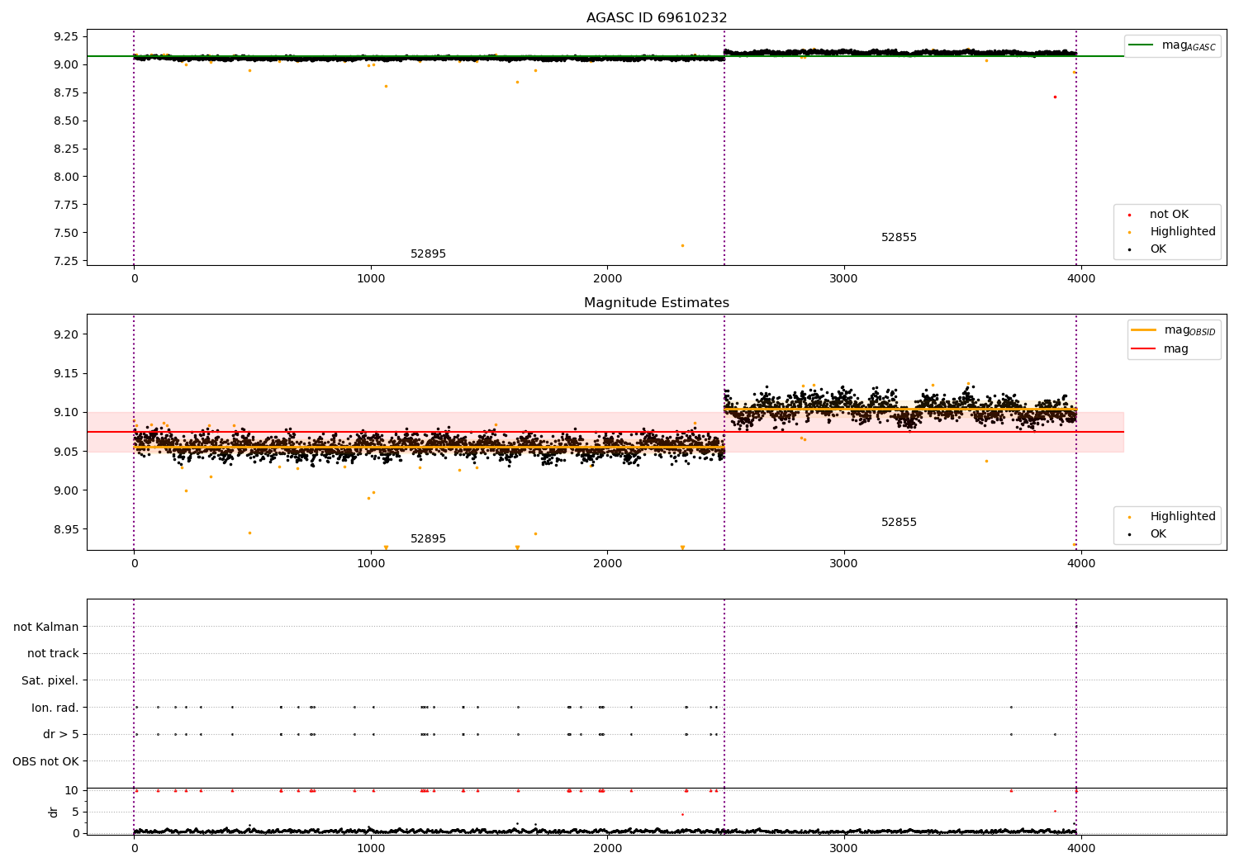
Task: Click obsid label 52895 in the AGASC ID plot
Action: coord(428,254)
